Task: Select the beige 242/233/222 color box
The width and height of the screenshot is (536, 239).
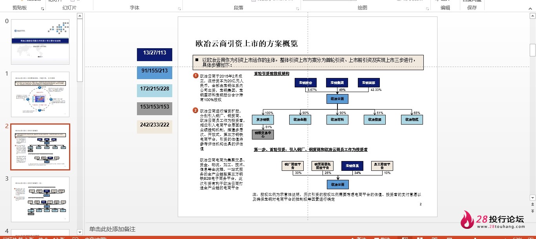Action: point(155,127)
